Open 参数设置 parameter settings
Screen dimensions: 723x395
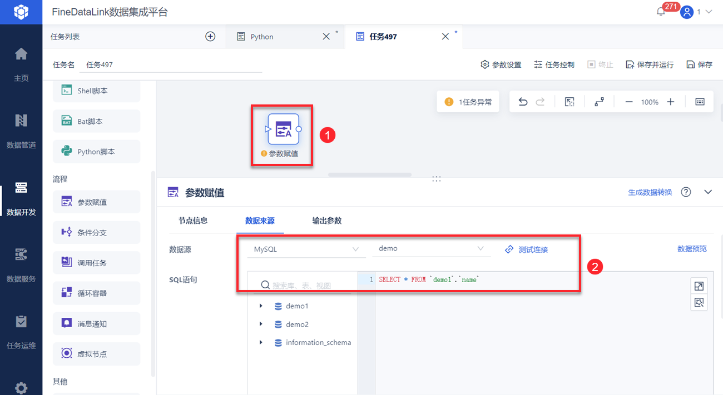tap(501, 64)
